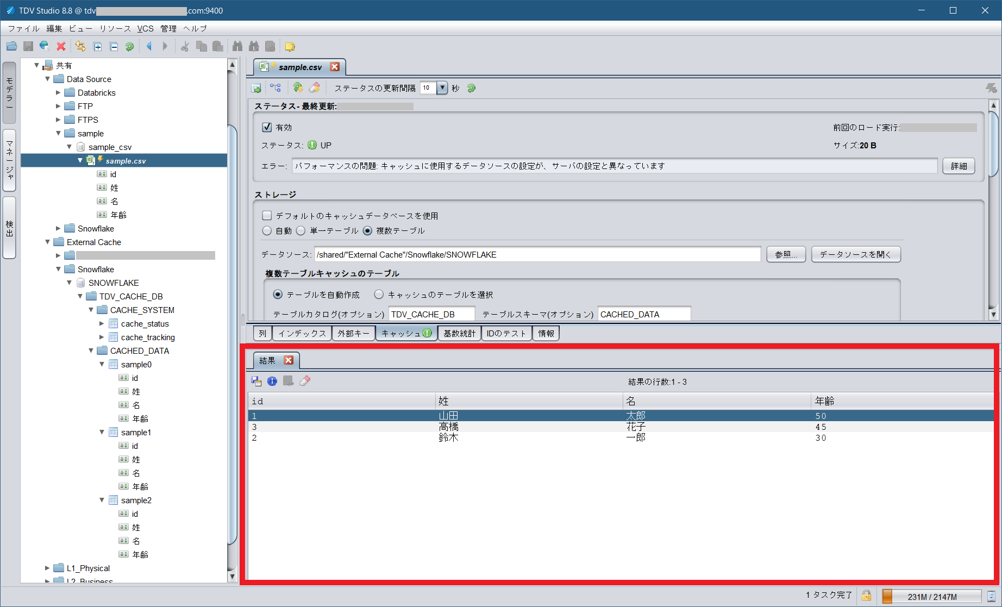Click the データソースを開く button

pyautogui.click(x=856, y=254)
